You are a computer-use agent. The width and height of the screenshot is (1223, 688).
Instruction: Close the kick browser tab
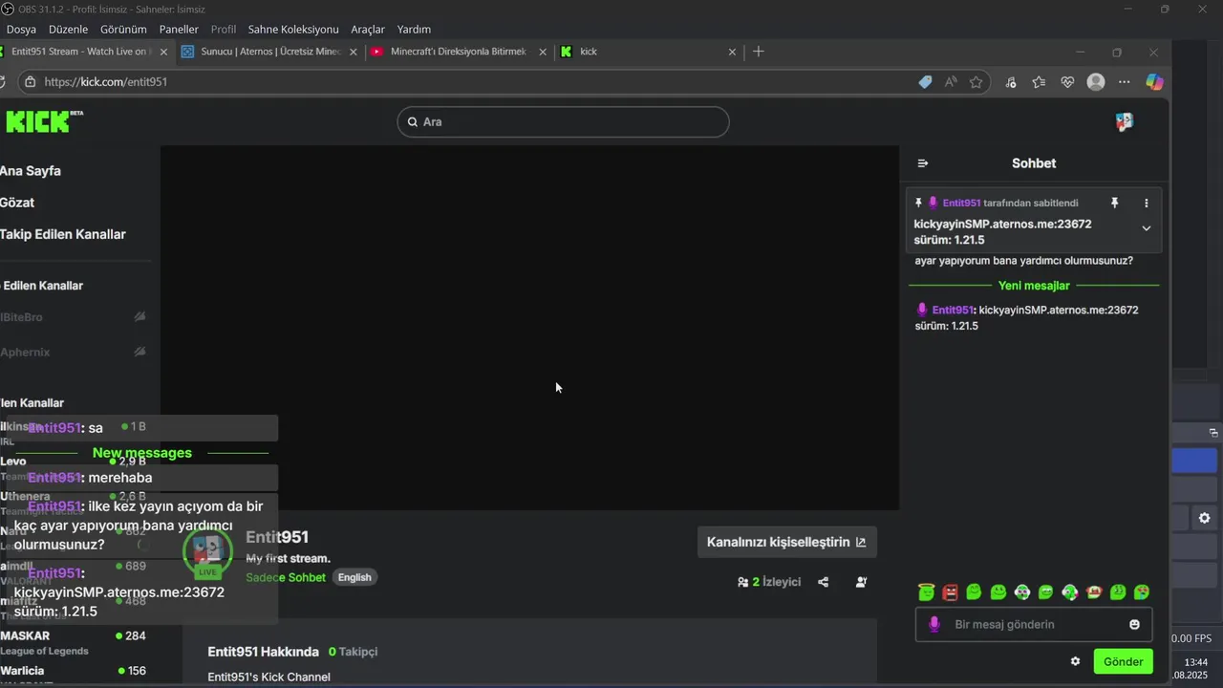pyautogui.click(x=733, y=52)
